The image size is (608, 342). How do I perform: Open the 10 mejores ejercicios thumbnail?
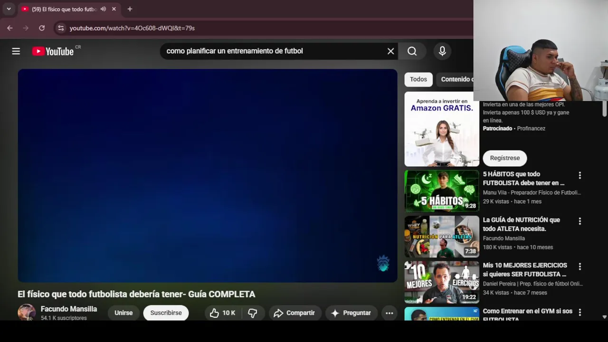(442, 282)
